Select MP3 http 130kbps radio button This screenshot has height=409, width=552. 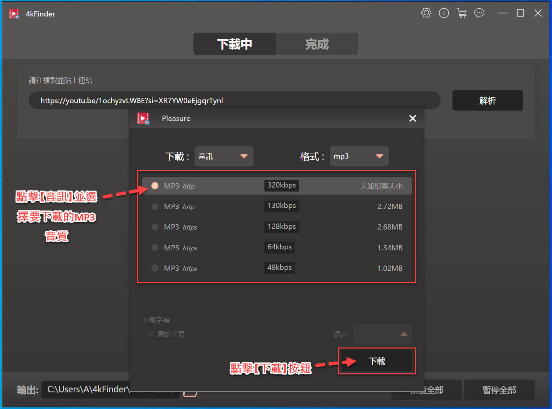click(155, 206)
